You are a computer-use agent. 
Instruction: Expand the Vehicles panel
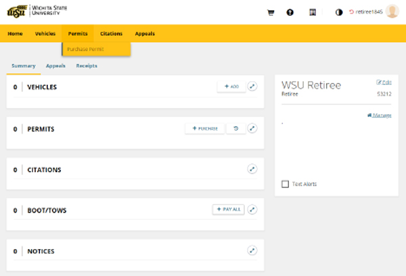pyautogui.click(x=252, y=86)
